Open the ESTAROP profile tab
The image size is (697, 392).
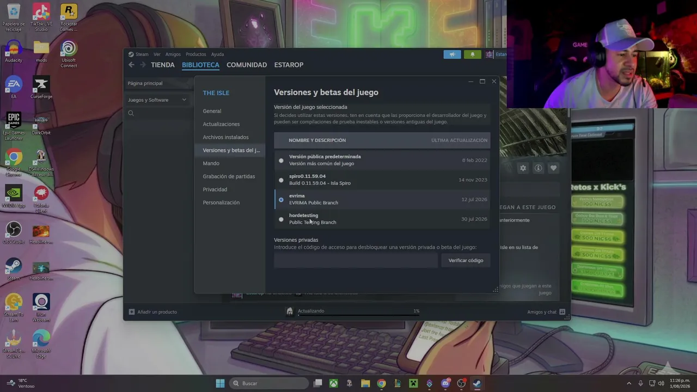(x=289, y=65)
